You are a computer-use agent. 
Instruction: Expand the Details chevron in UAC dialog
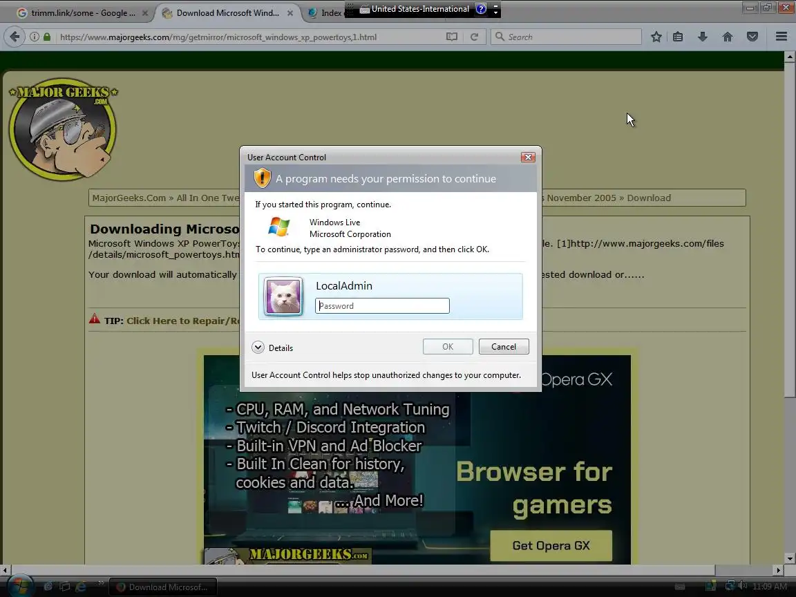coord(258,348)
